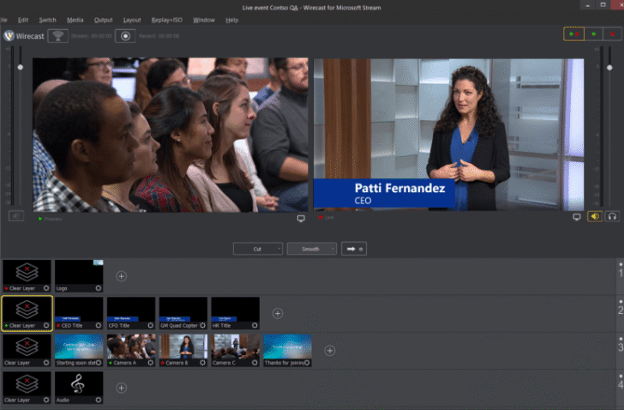This screenshot has height=410, width=624.
Task: Select the CEO Title shot
Action: point(79,313)
